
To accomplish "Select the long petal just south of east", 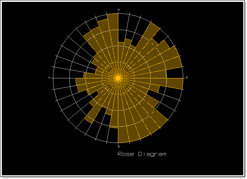I will (172, 83).
